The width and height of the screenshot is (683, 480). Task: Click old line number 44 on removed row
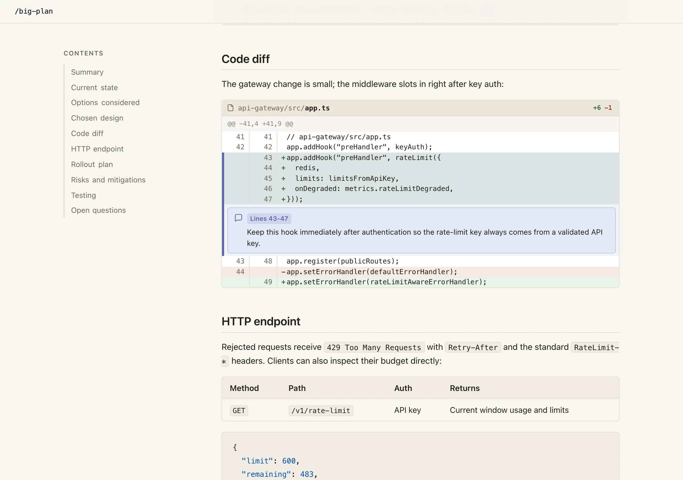click(240, 272)
